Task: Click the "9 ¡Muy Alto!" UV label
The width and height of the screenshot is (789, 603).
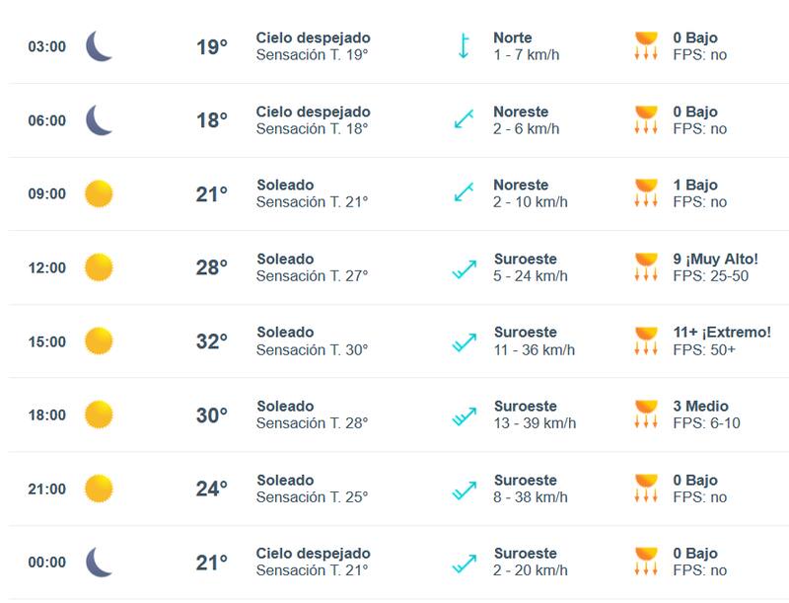Action: [716, 259]
